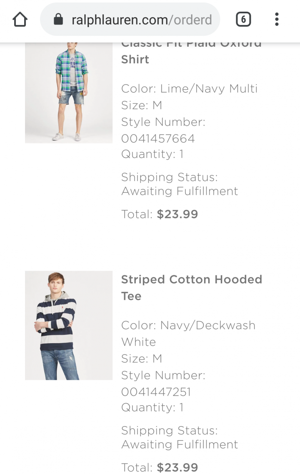The width and height of the screenshot is (300, 474).
Task: Tap the hooded tee Awaiting Fulfillment status
Action: tap(180, 444)
